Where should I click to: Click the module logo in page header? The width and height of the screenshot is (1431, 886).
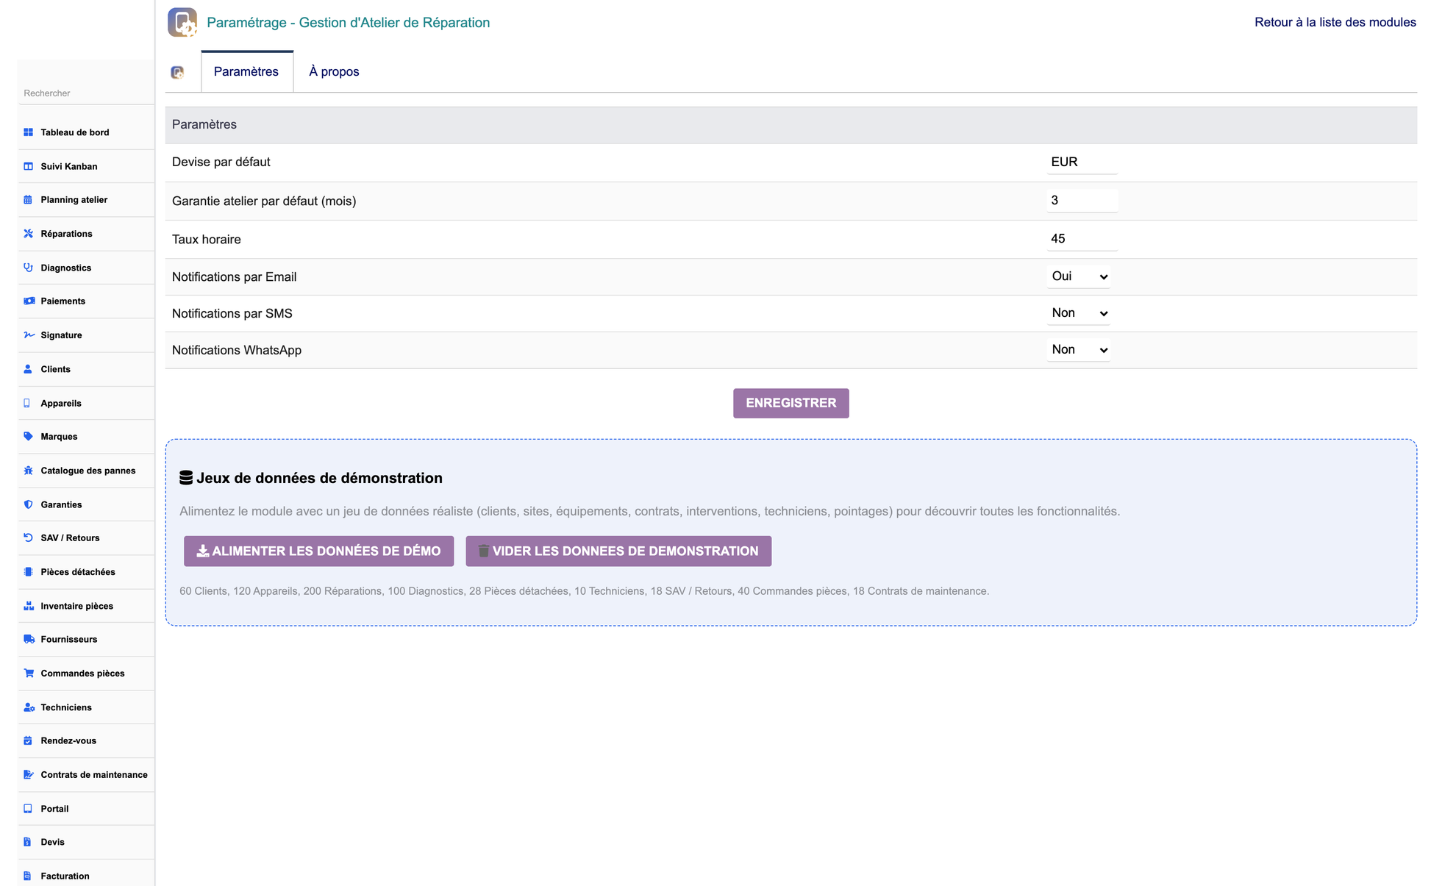point(182,22)
